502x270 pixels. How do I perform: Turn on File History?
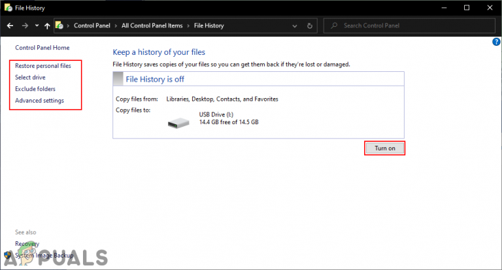tap(385, 148)
